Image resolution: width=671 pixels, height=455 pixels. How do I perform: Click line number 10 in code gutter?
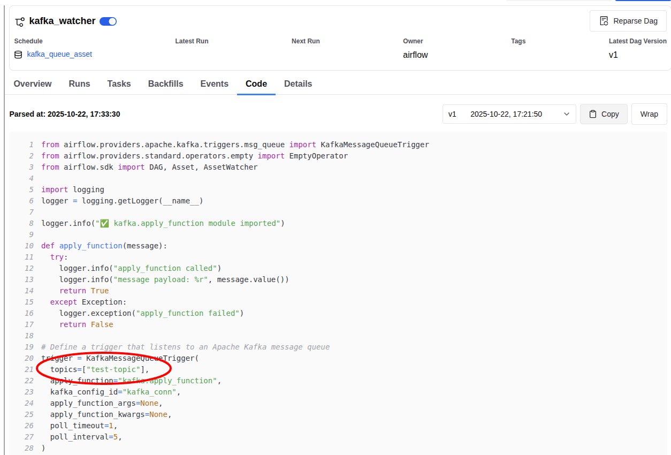[x=29, y=246]
